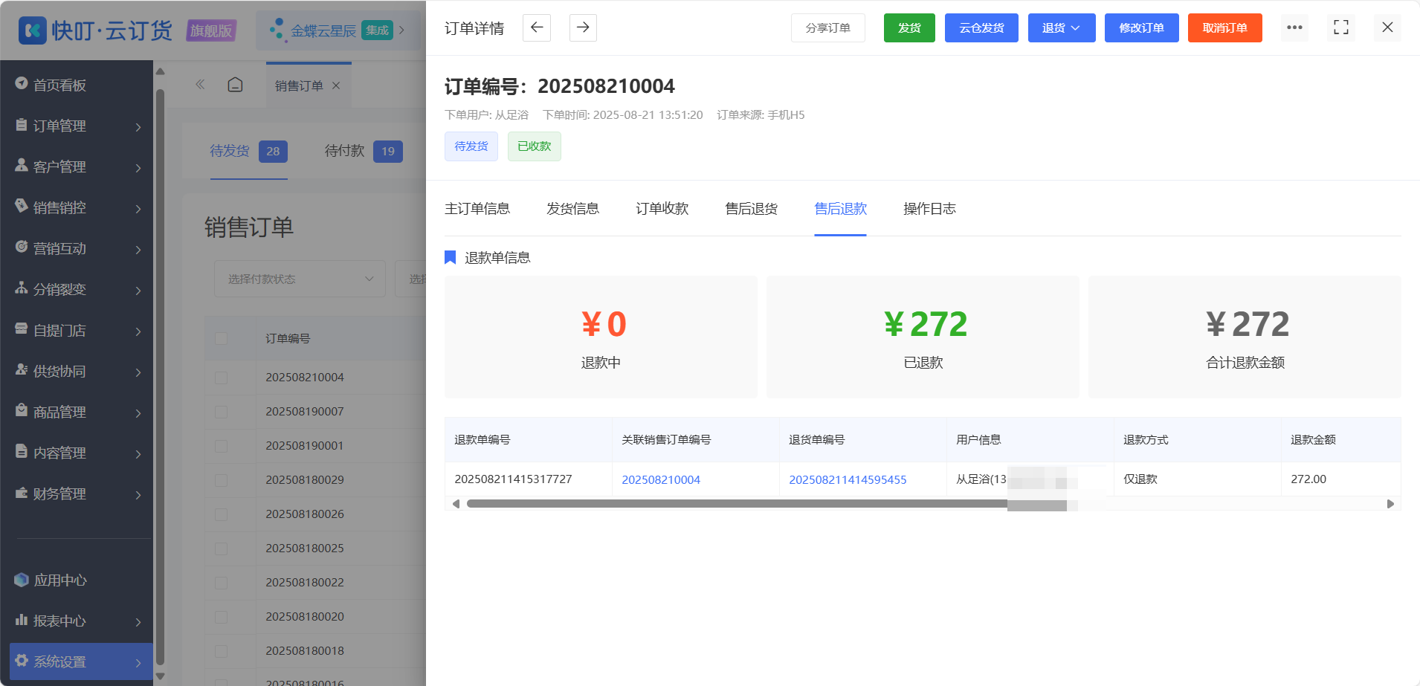Collapse sidebar with double-chevron icon

[x=200, y=85]
